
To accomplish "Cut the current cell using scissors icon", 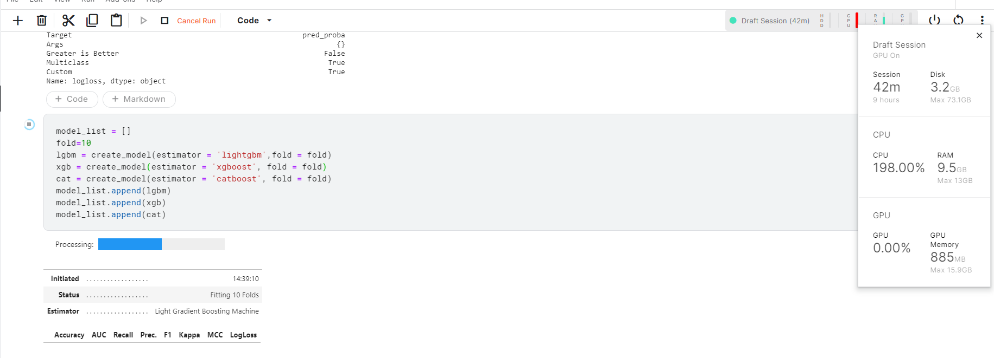I will click(x=68, y=20).
